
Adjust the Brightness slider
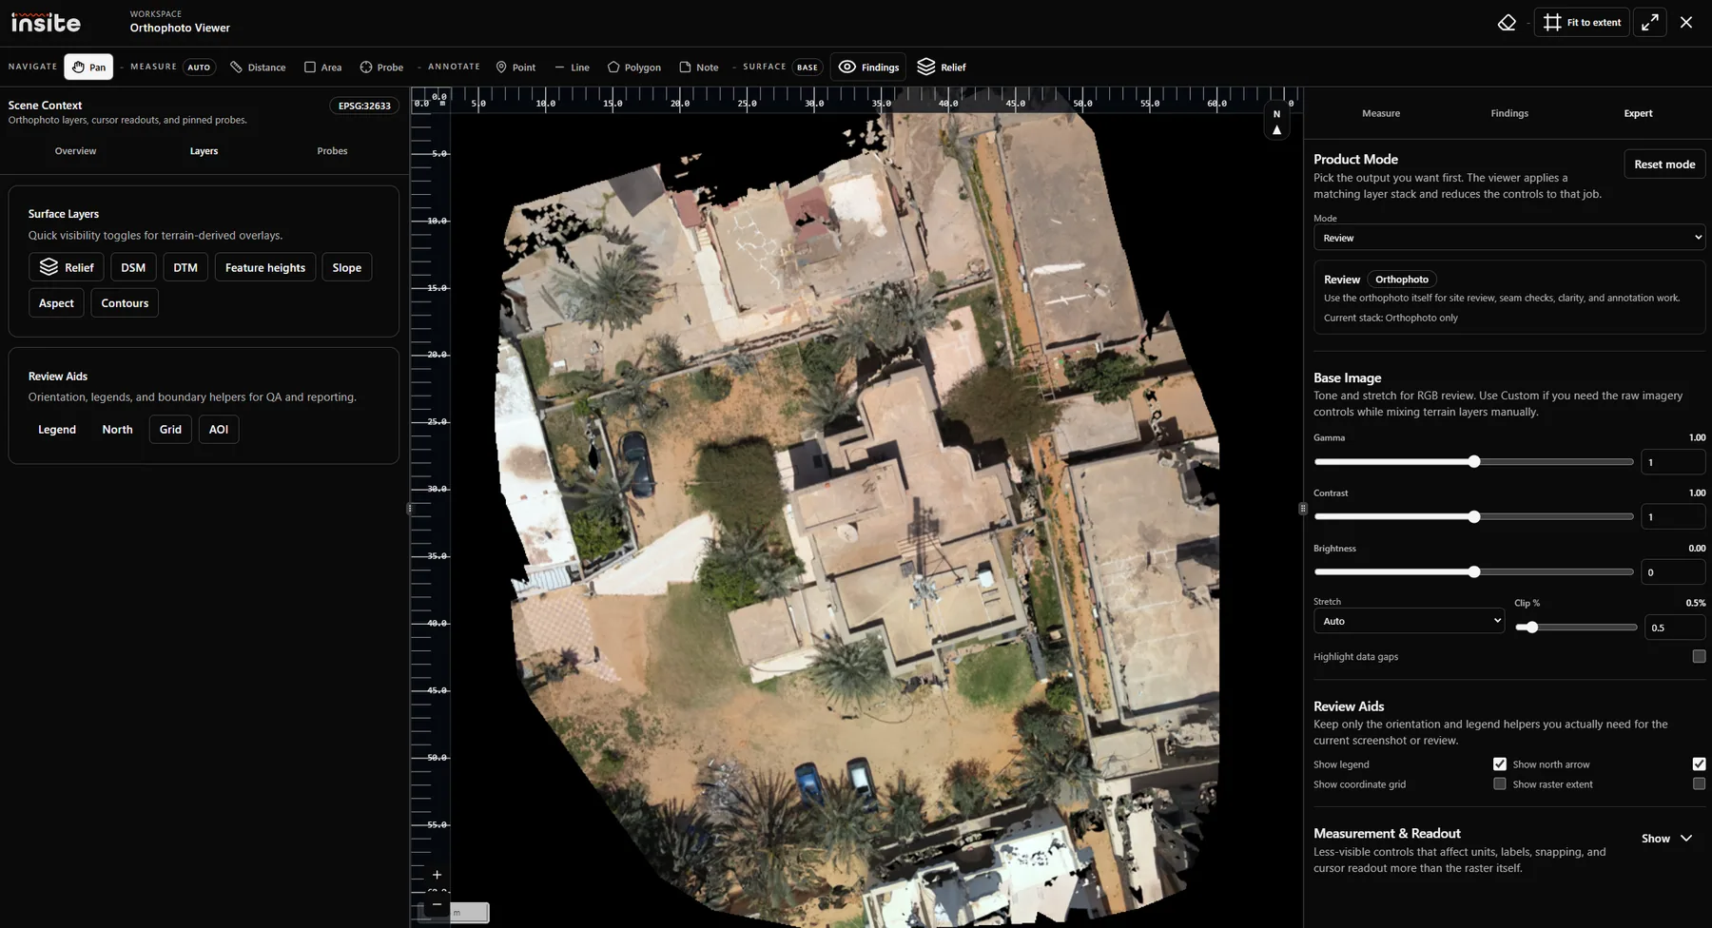(x=1473, y=572)
